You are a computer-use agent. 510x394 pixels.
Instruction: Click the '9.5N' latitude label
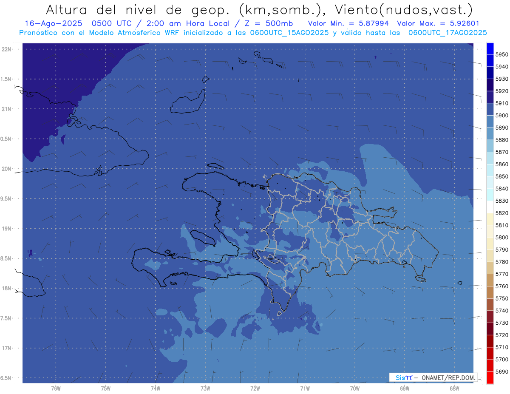[6, 198]
